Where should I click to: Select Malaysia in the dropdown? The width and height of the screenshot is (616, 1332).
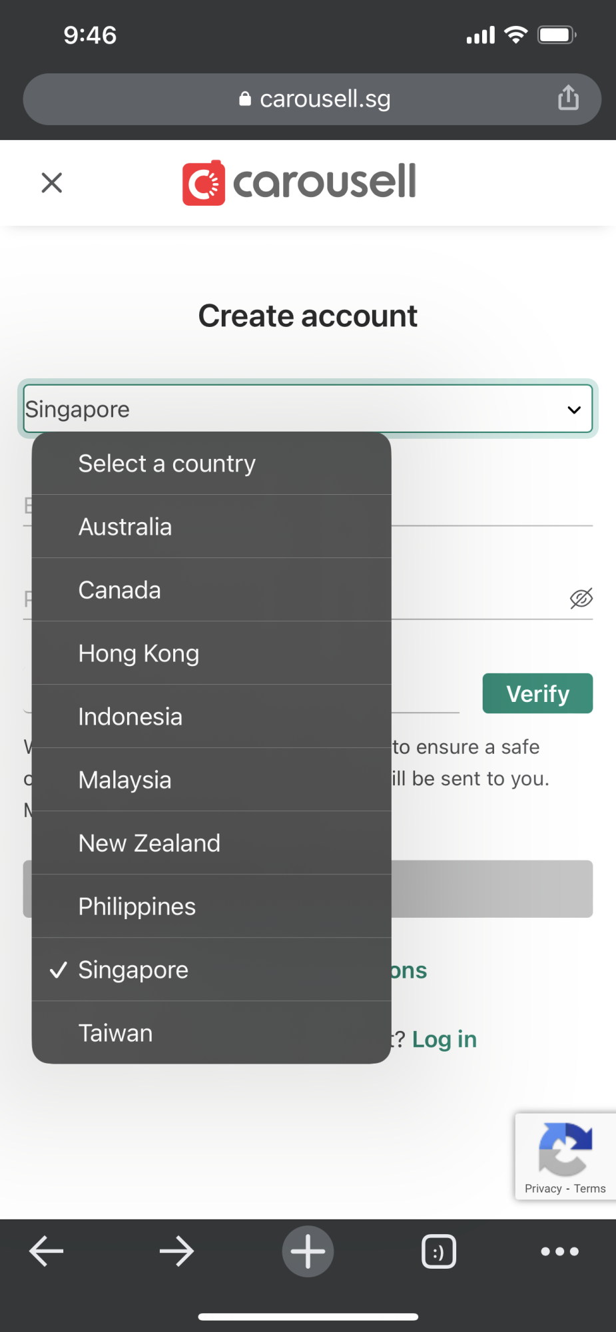125,780
